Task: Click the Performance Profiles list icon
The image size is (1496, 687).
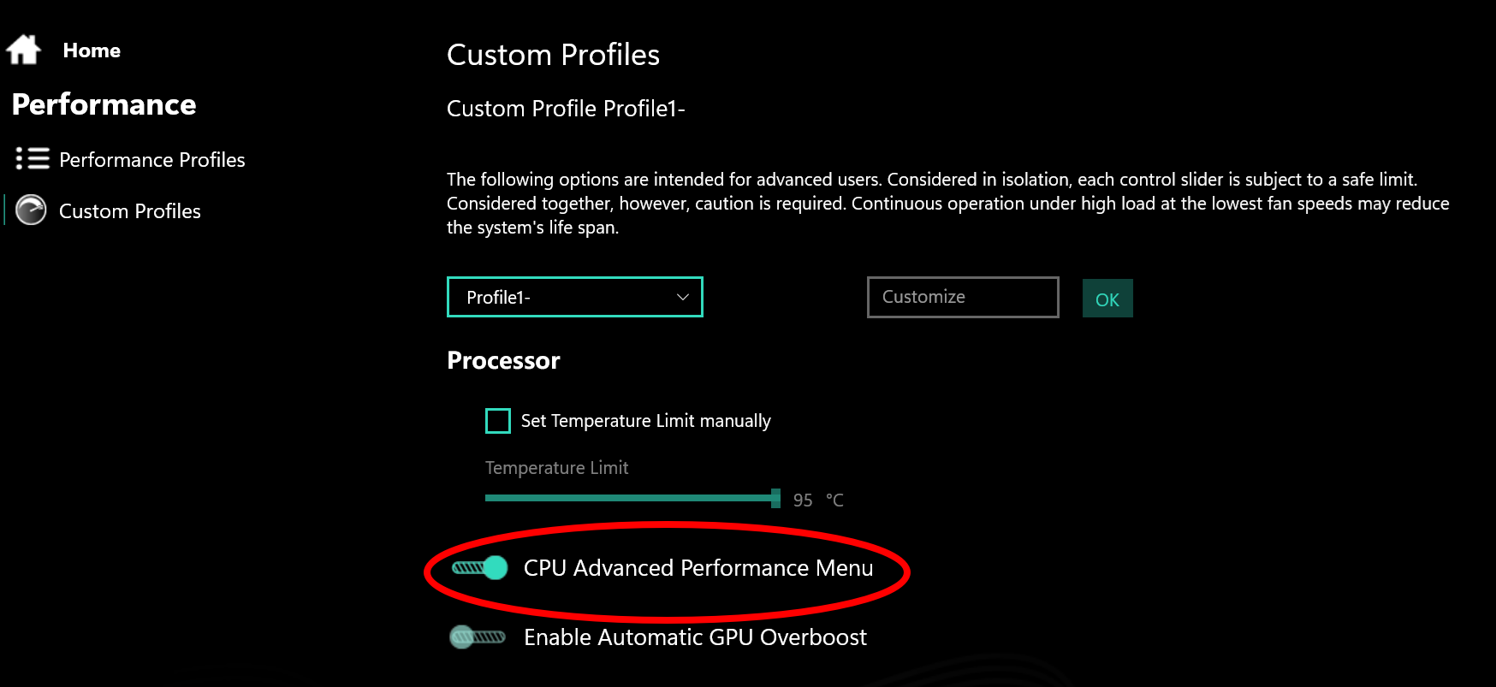Action: click(33, 159)
